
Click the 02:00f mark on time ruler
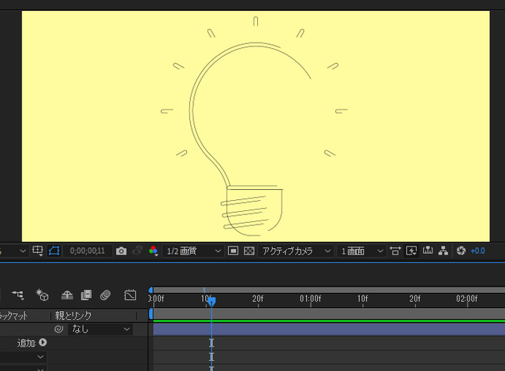(466, 299)
